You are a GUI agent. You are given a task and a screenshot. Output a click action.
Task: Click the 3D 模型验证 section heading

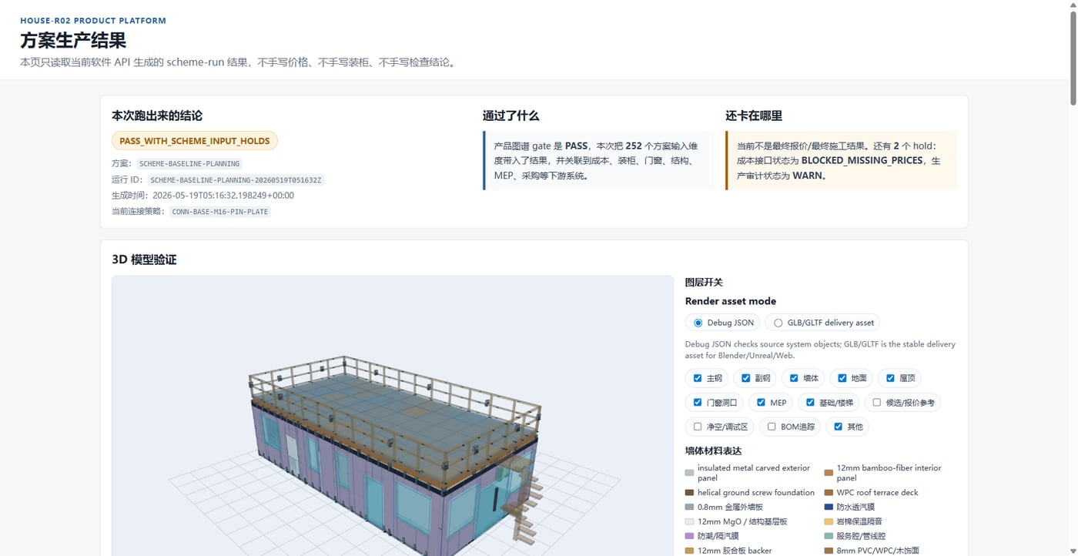144,260
